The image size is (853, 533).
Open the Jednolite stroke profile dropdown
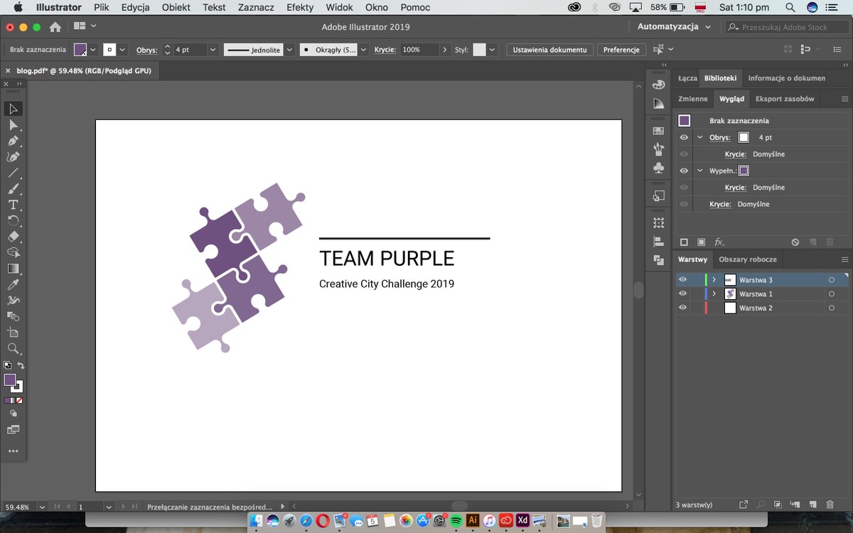[289, 50]
